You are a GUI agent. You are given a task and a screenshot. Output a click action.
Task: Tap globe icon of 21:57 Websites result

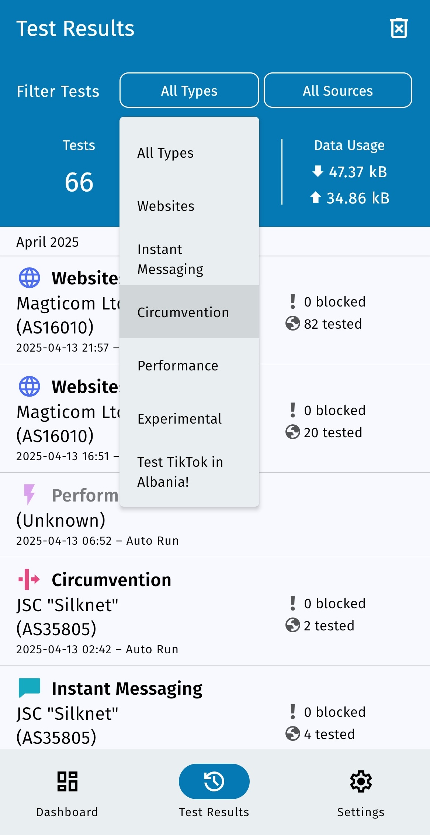(x=29, y=278)
